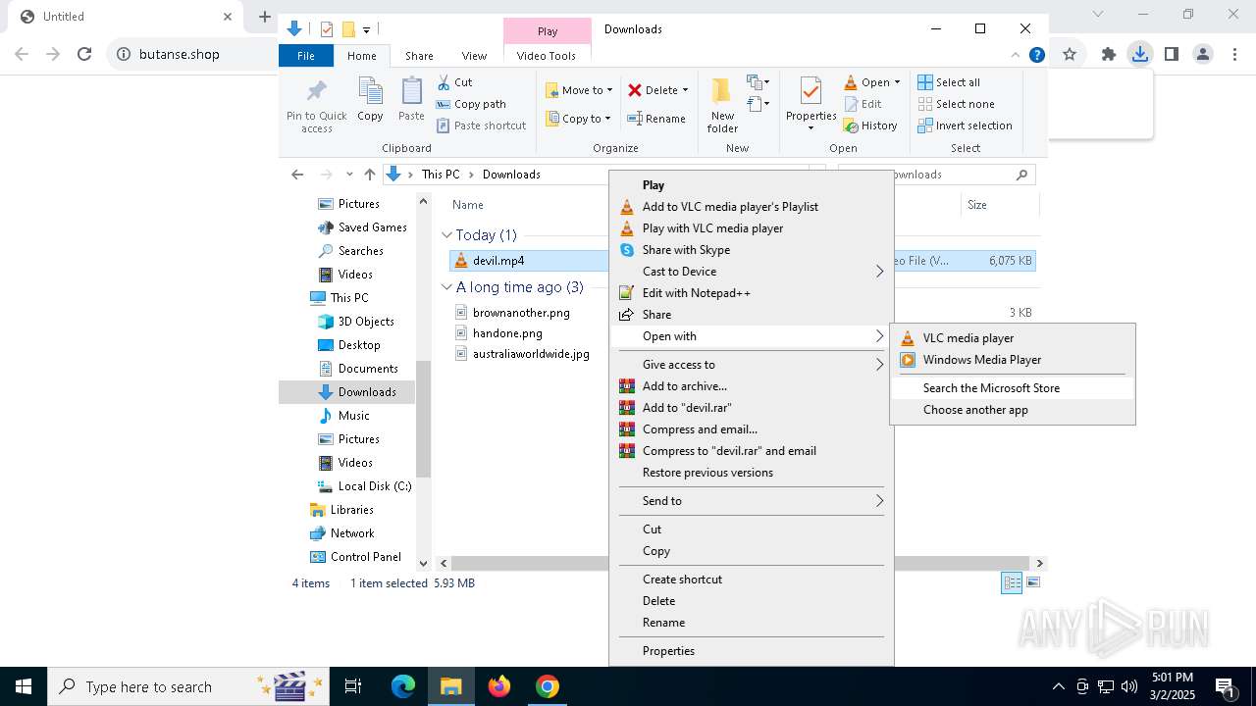Open the File tab
The image size is (1256, 706).
click(306, 56)
